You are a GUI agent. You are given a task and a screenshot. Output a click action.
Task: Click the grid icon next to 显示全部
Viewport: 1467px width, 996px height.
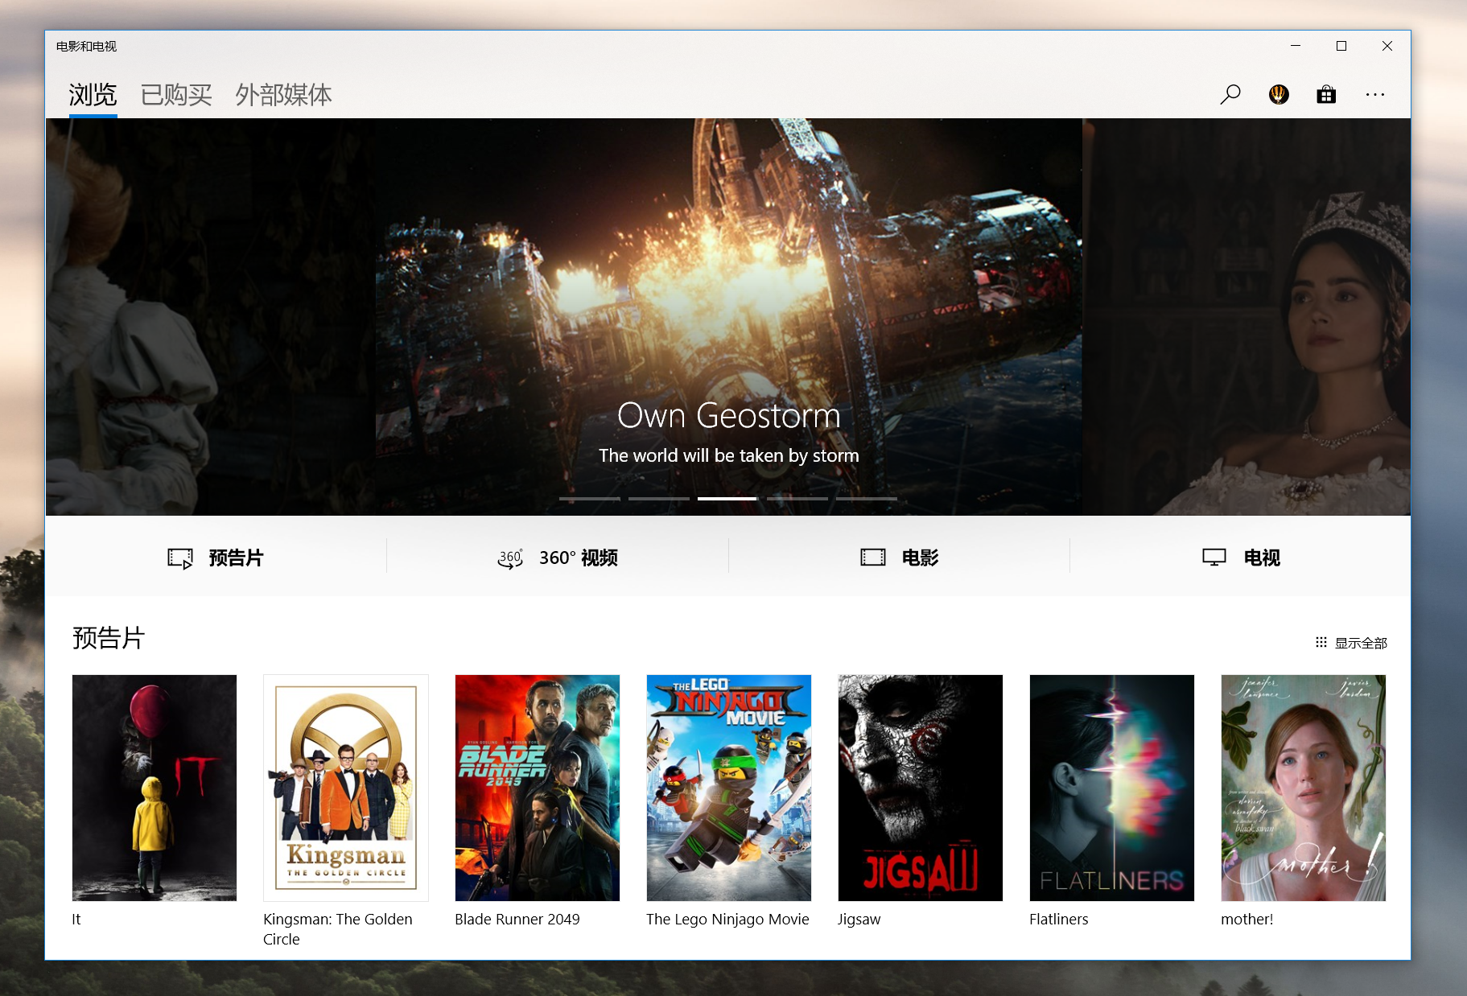point(1321,642)
